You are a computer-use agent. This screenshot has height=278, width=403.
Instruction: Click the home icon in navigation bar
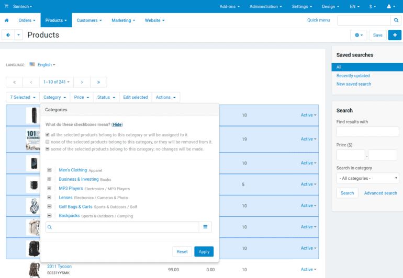pyautogui.click(x=7, y=20)
